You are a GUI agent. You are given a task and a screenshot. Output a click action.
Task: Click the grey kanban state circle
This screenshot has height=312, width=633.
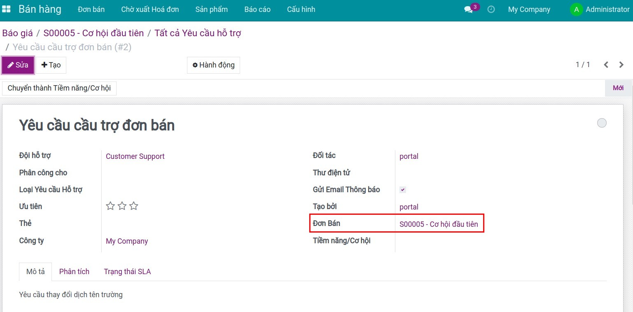click(602, 123)
